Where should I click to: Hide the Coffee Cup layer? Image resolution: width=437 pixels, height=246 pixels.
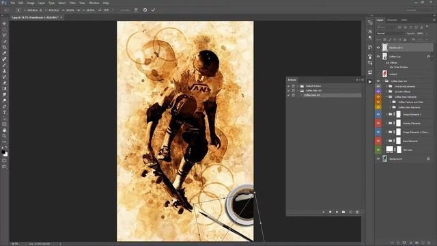378,57
